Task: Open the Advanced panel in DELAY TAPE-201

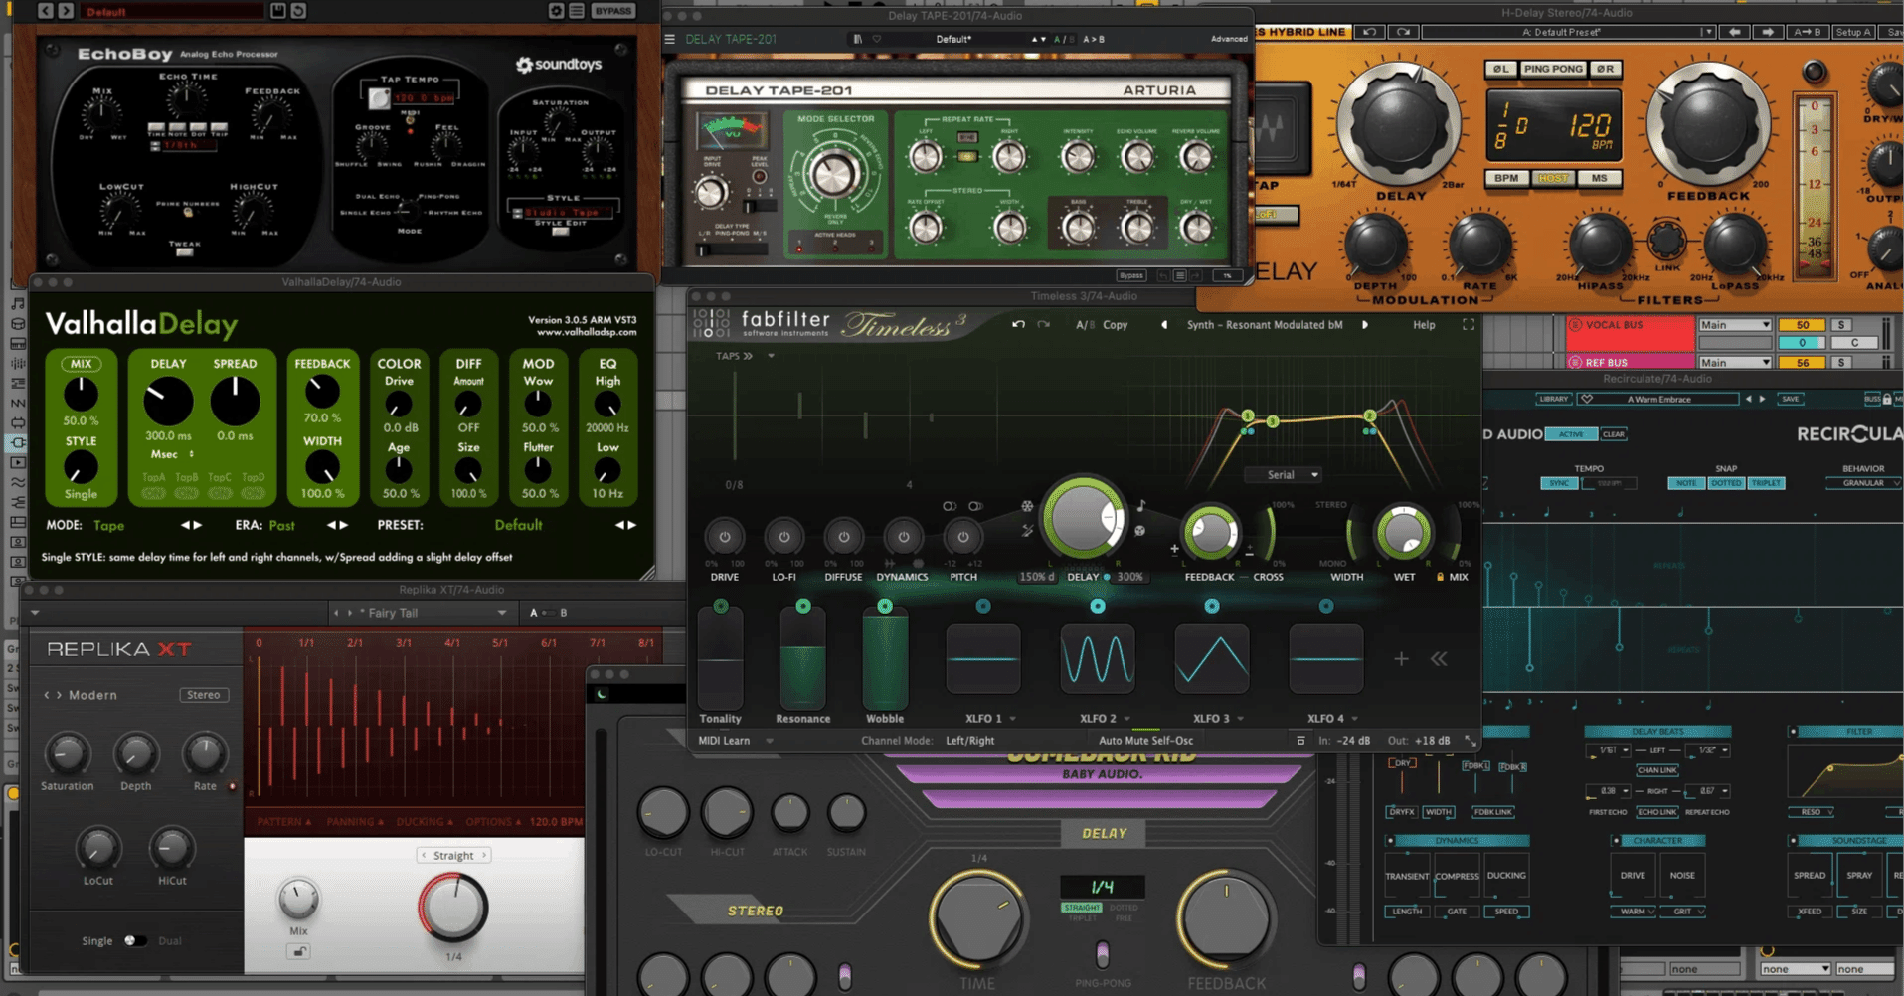Action: pyautogui.click(x=1229, y=38)
